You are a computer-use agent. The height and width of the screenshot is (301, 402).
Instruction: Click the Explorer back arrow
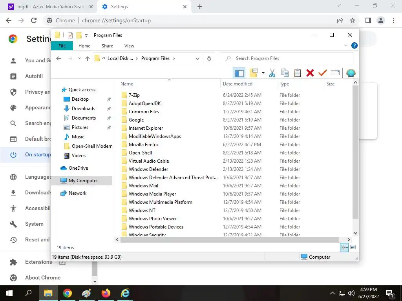pos(58,59)
